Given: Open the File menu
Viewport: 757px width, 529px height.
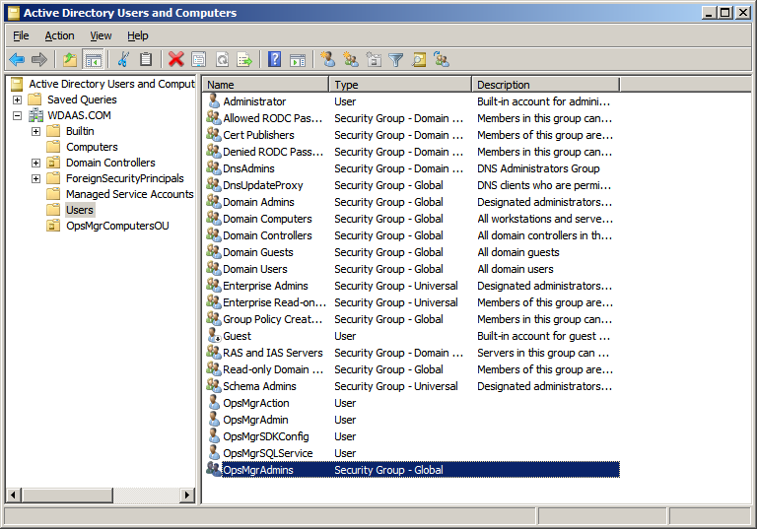Looking at the screenshot, I should click(21, 35).
